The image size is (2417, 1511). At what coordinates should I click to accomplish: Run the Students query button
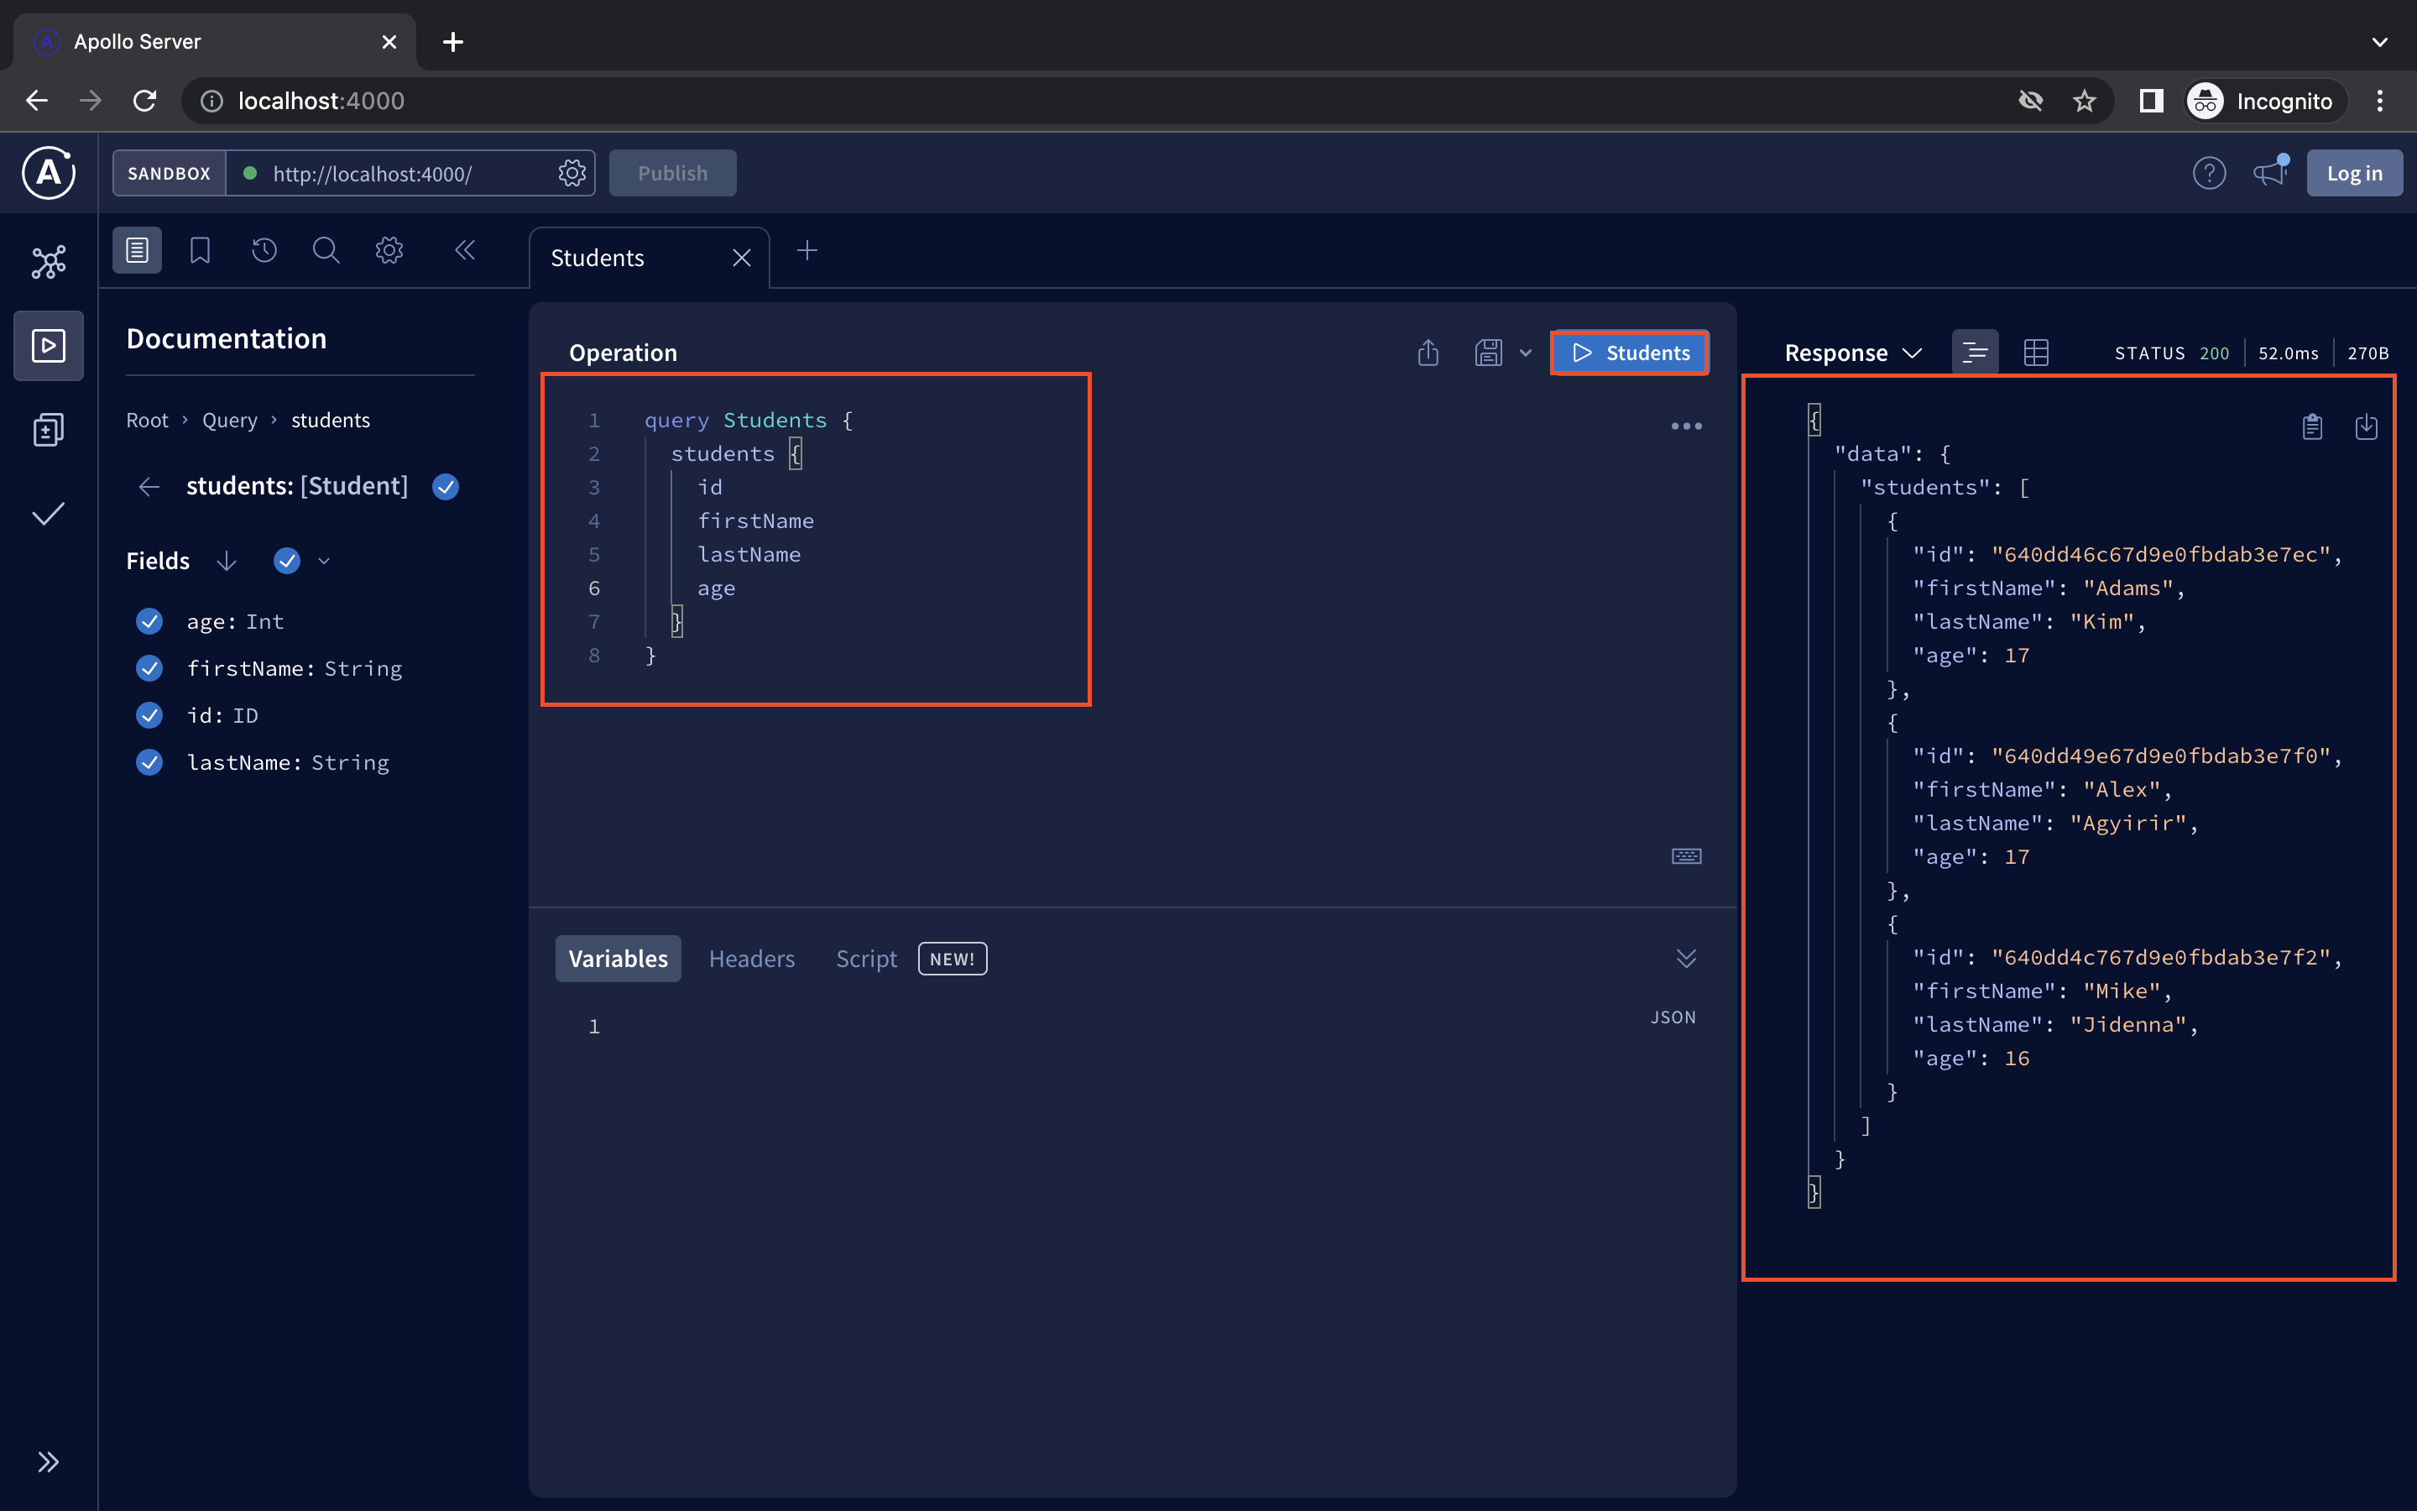pos(1630,353)
